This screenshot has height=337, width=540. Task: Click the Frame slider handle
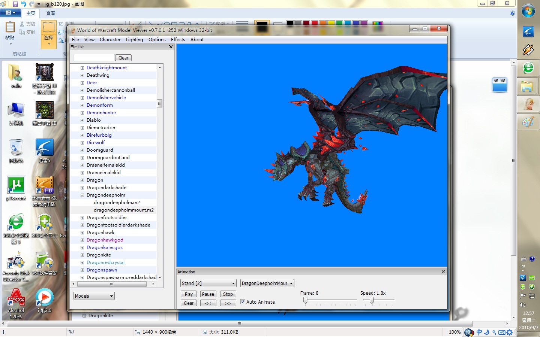[305, 300]
